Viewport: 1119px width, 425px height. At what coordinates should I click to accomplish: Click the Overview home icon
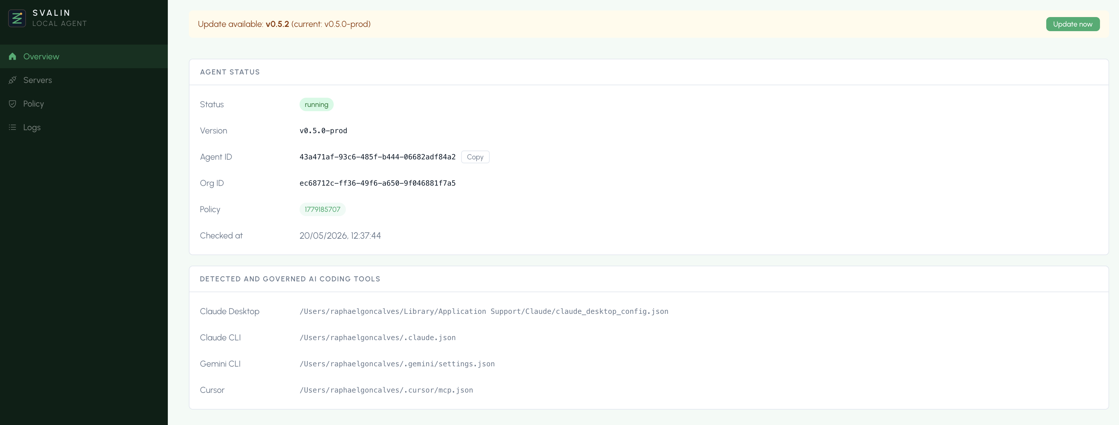click(x=12, y=56)
